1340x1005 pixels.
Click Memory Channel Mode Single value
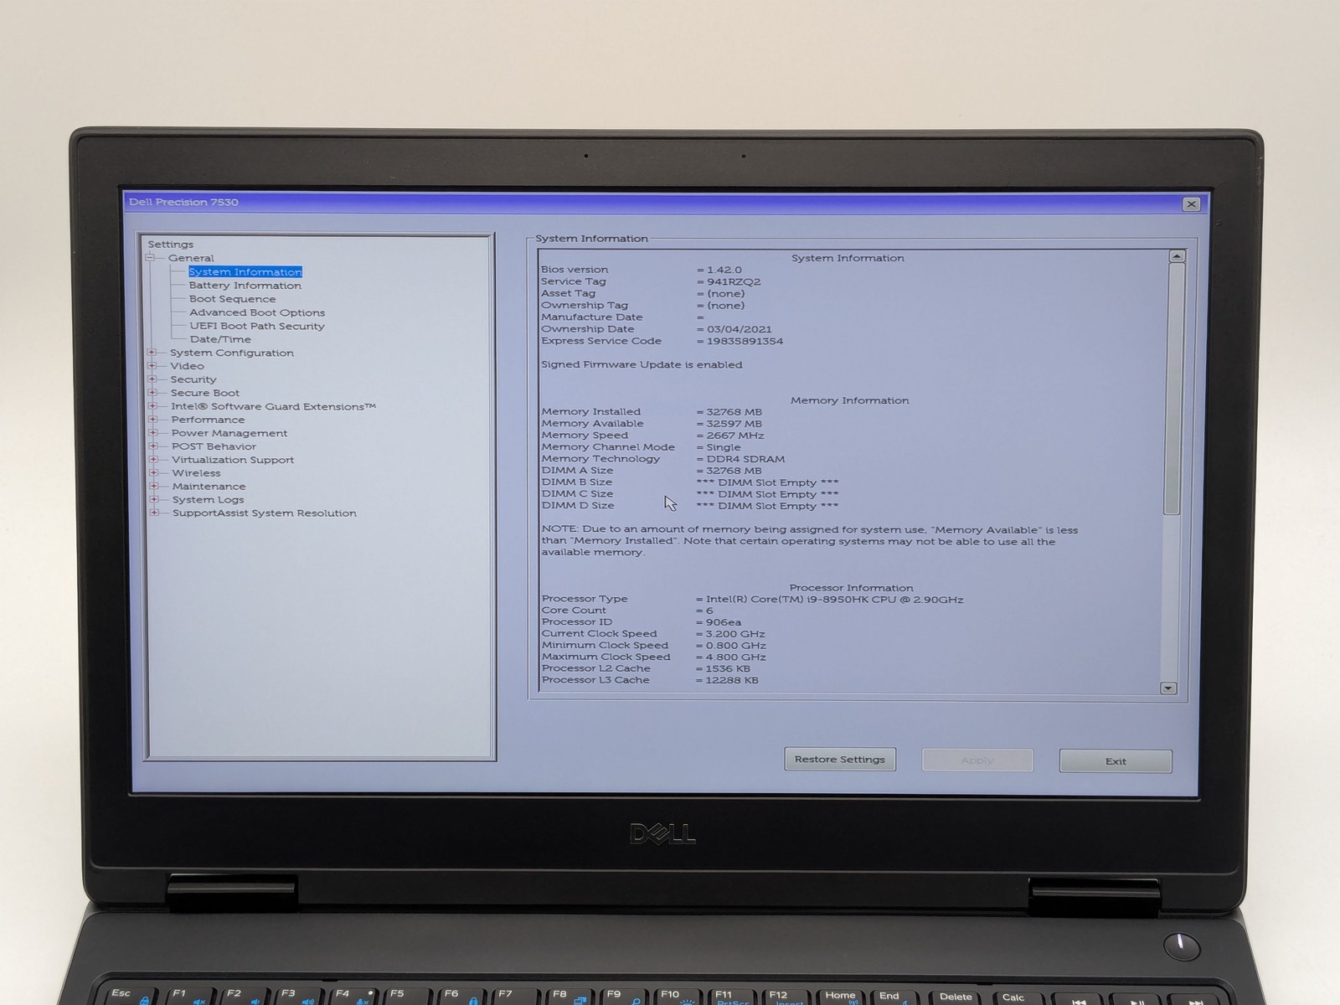[x=724, y=447]
